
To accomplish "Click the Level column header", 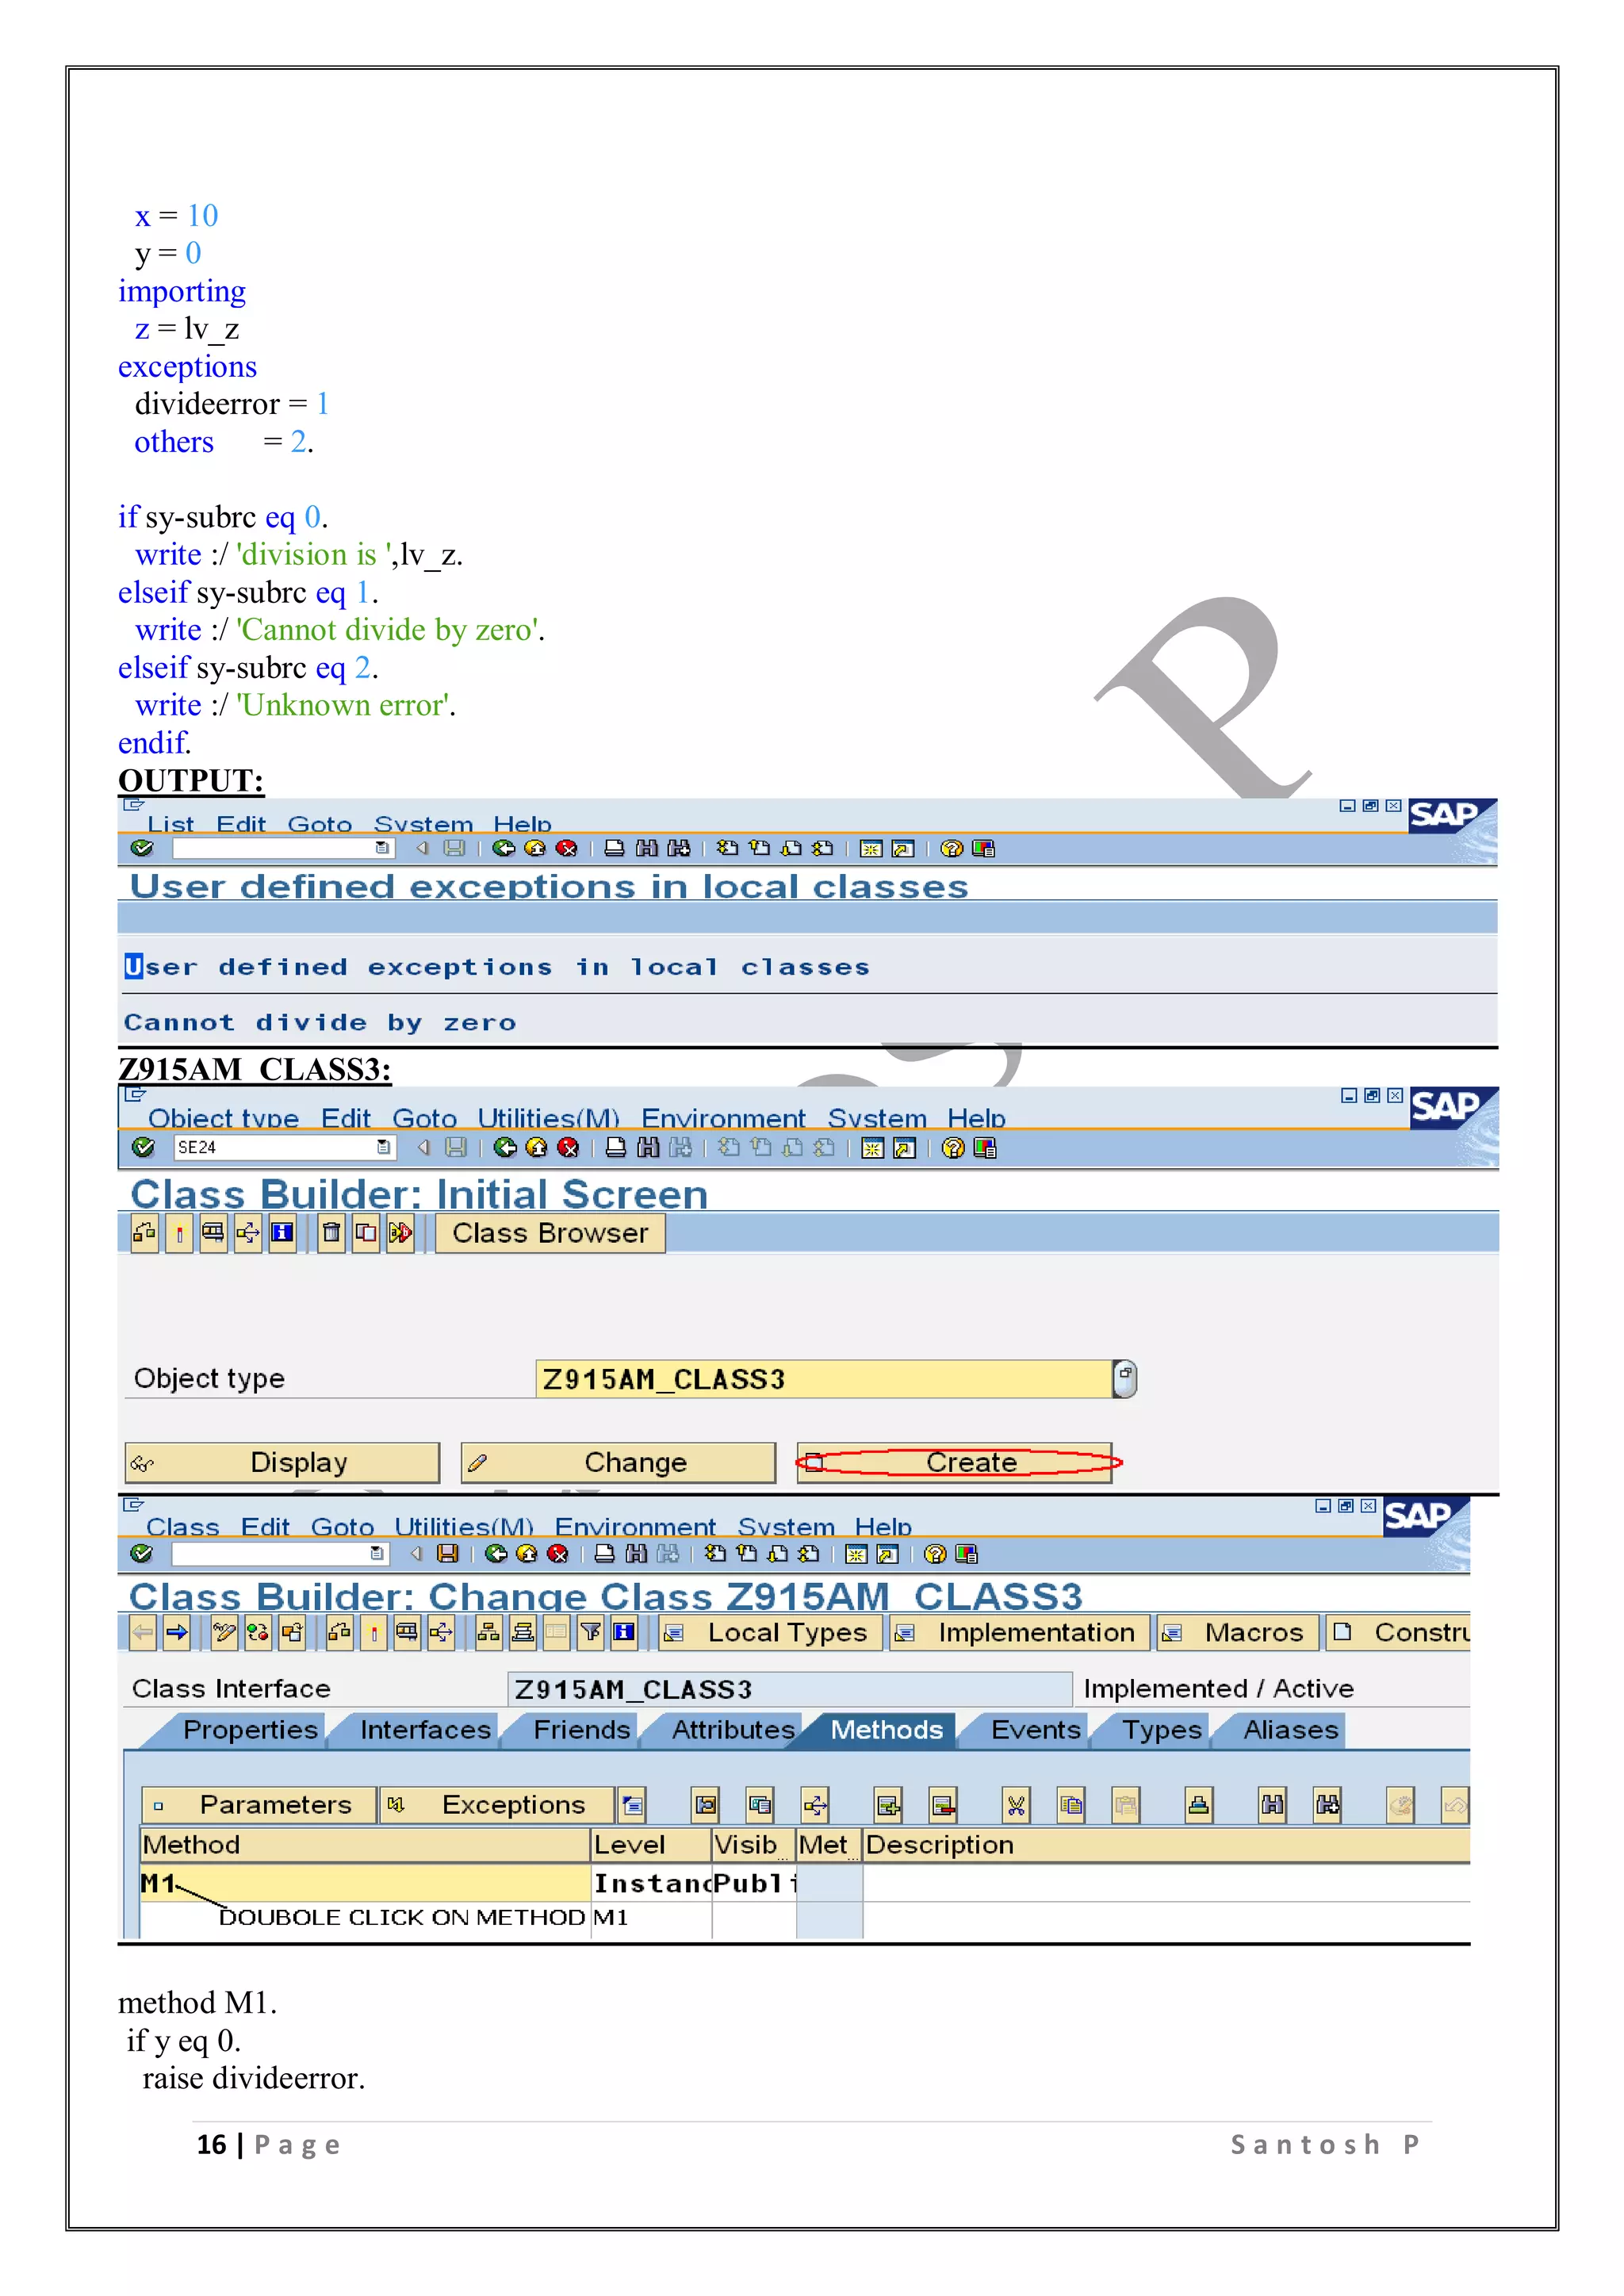I will click(x=651, y=1845).
